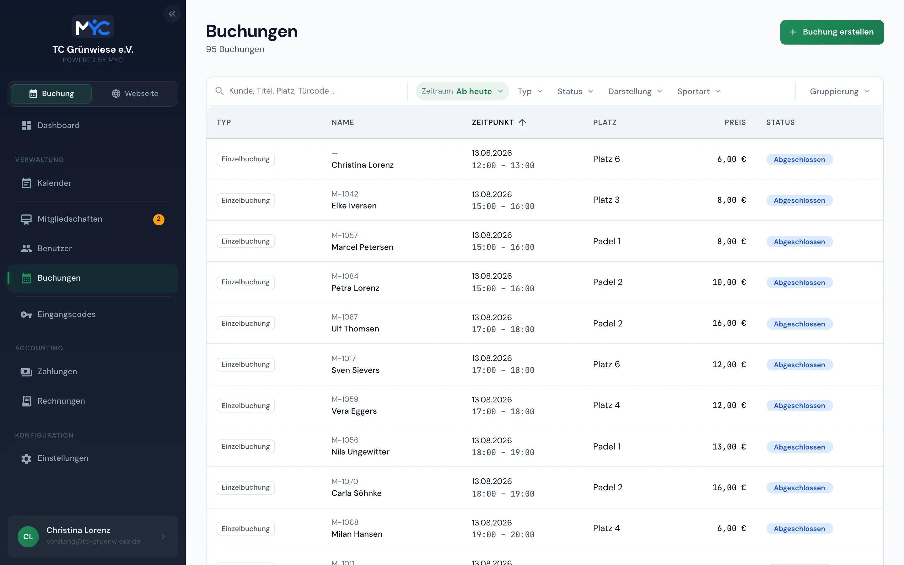
Task: Open the Gruppierung dropdown
Action: click(839, 91)
